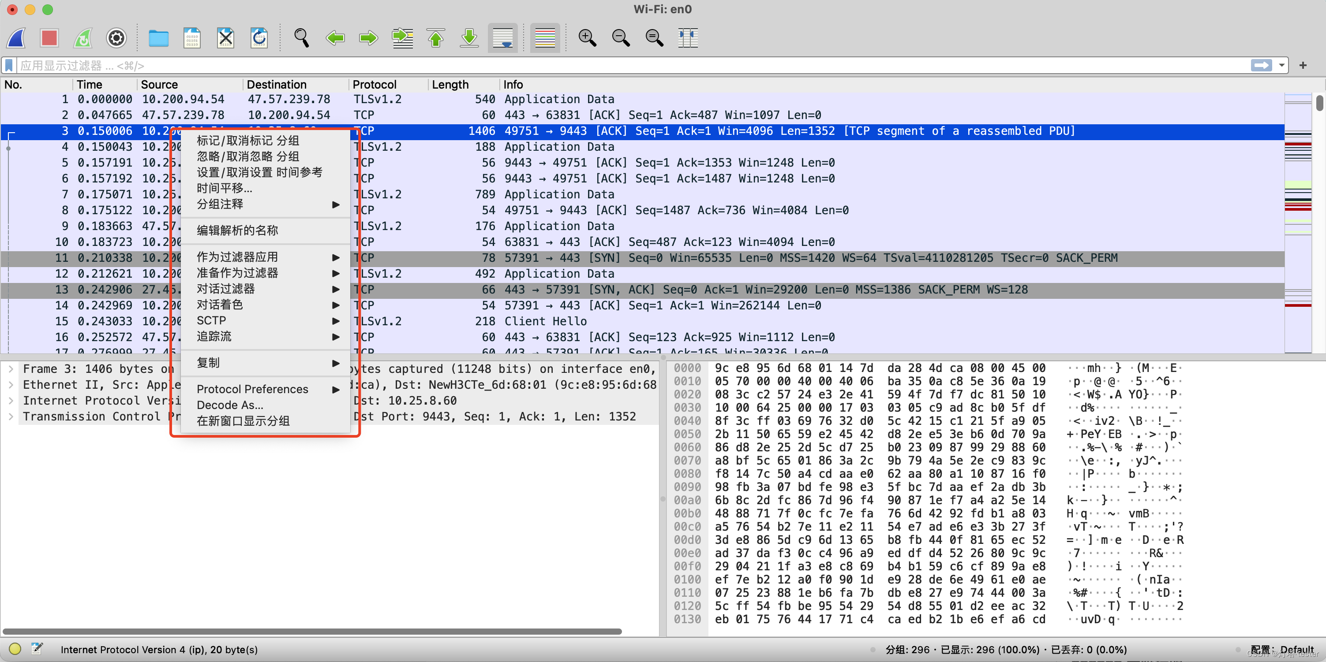Expand Internet Protocol Version tree node
The width and height of the screenshot is (1326, 662).
tap(11, 401)
